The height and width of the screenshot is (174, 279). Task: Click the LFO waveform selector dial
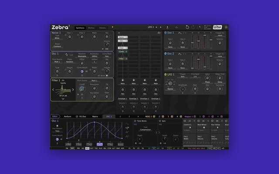(170, 84)
